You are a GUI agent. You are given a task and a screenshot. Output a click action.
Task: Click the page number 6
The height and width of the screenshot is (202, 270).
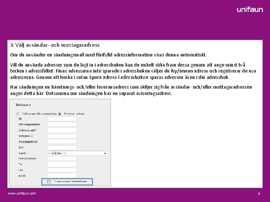point(259,194)
